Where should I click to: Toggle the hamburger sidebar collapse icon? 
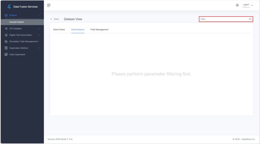pos(49,5)
